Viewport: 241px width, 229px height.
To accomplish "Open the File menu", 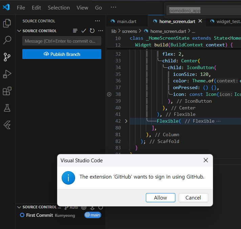I will [x=21, y=7].
